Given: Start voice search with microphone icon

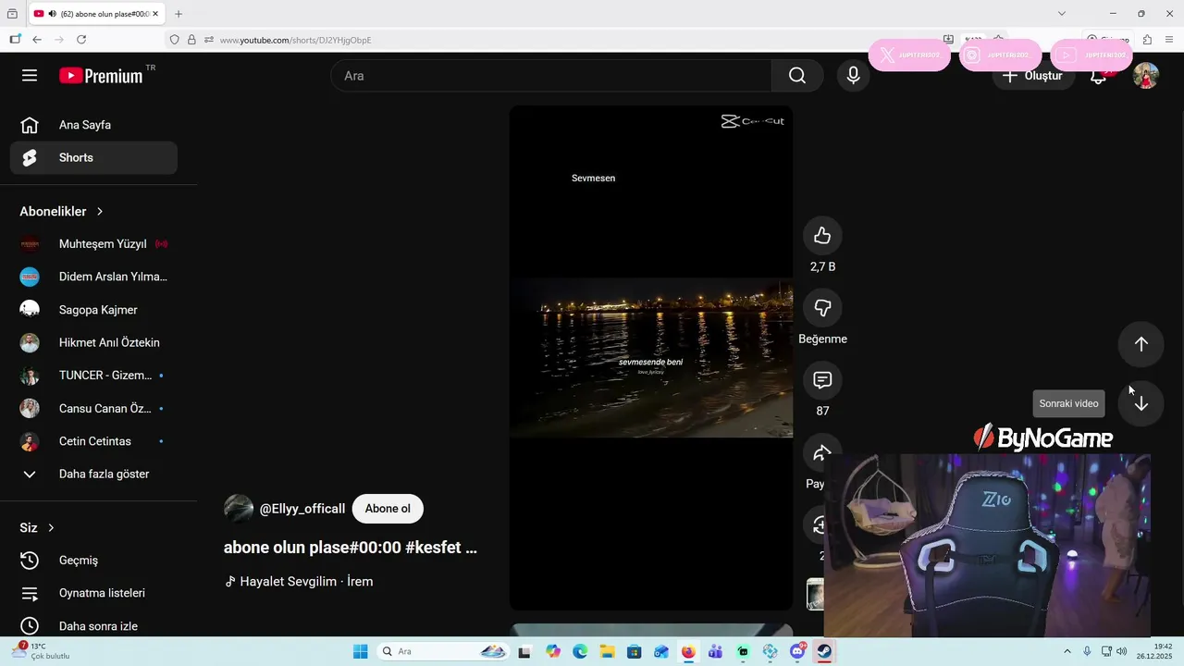Looking at the screenshot, I should 853,76.
